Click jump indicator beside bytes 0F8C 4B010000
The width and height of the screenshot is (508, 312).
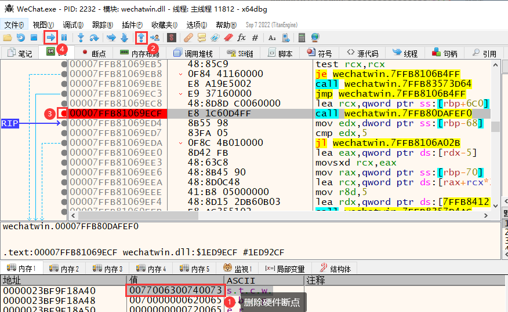pos(180,143)
